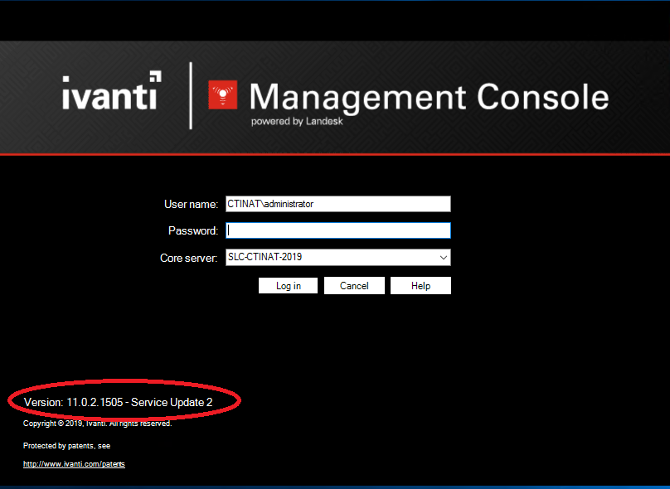Click the 'User name:' label
Screen dimensions: 670x489
pos(191,203)
